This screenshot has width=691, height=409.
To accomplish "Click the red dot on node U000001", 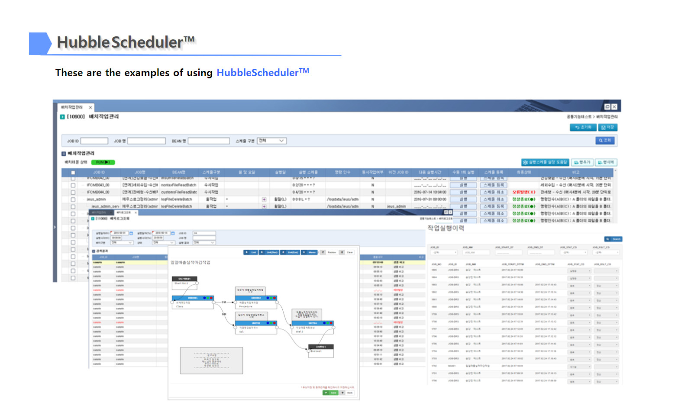I will pos(211,298).
